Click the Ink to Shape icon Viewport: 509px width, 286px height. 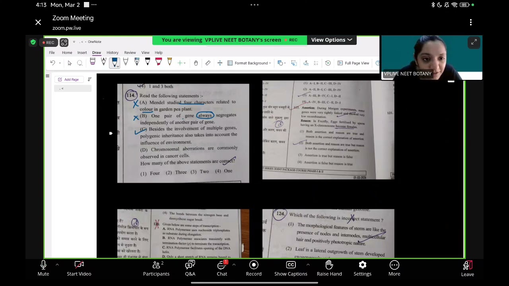[x=294, y=63]
